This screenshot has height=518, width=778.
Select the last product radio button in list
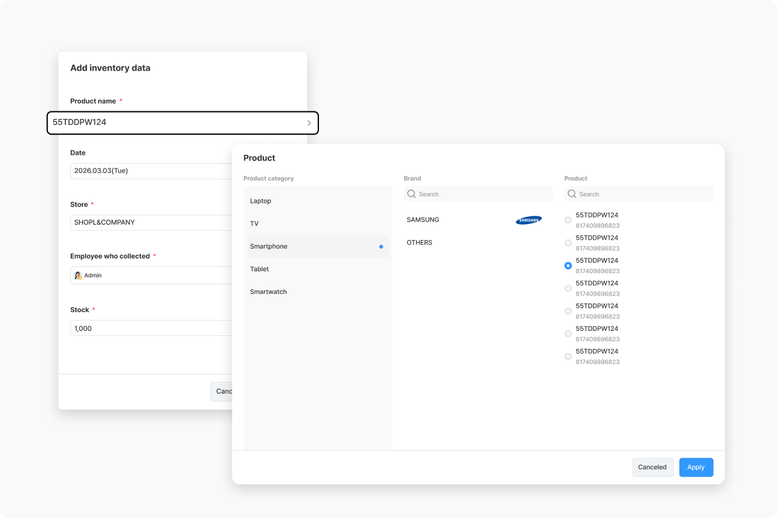click(568, 356)
